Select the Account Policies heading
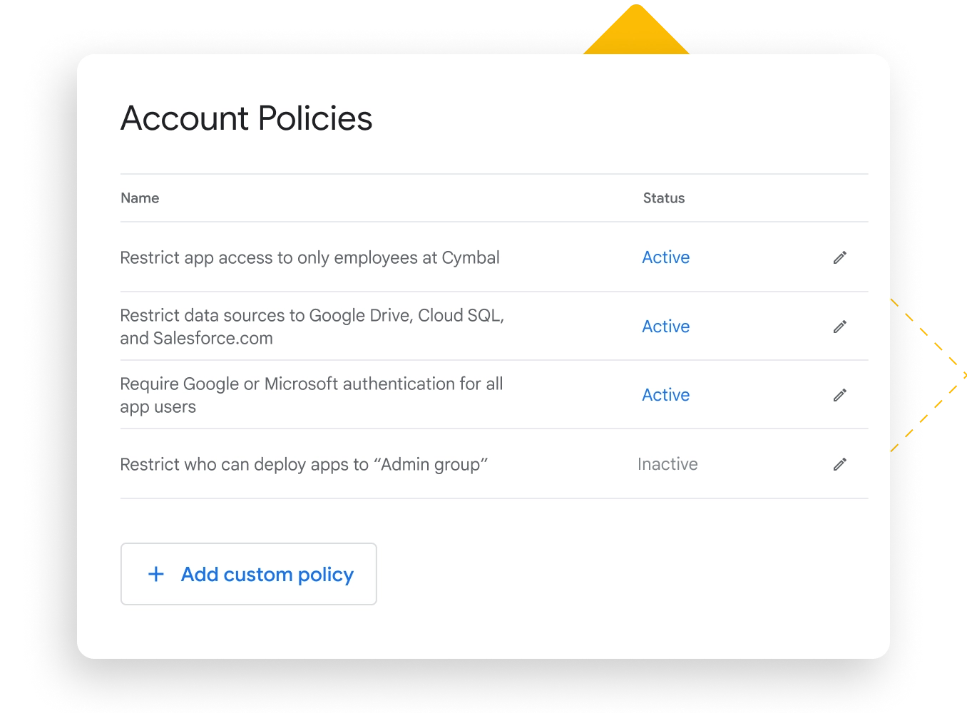This screenshot has width=967, height=713. click(x=246, y=118)
